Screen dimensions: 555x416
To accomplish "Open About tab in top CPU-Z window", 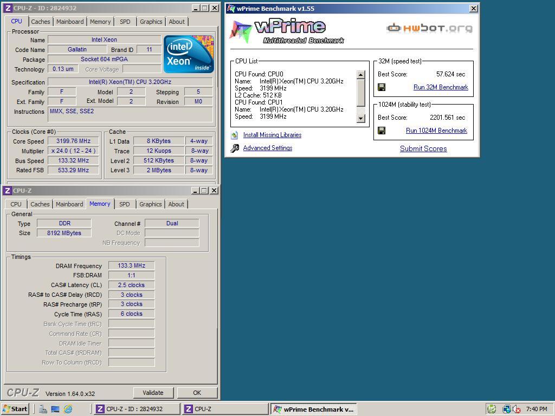I will (x=177, y=22).
